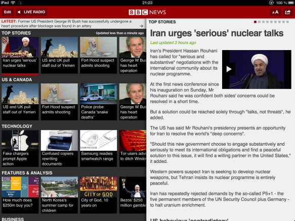
Task: Tap 'Updated less than a minute ago' text
Action: pos(120,33)
